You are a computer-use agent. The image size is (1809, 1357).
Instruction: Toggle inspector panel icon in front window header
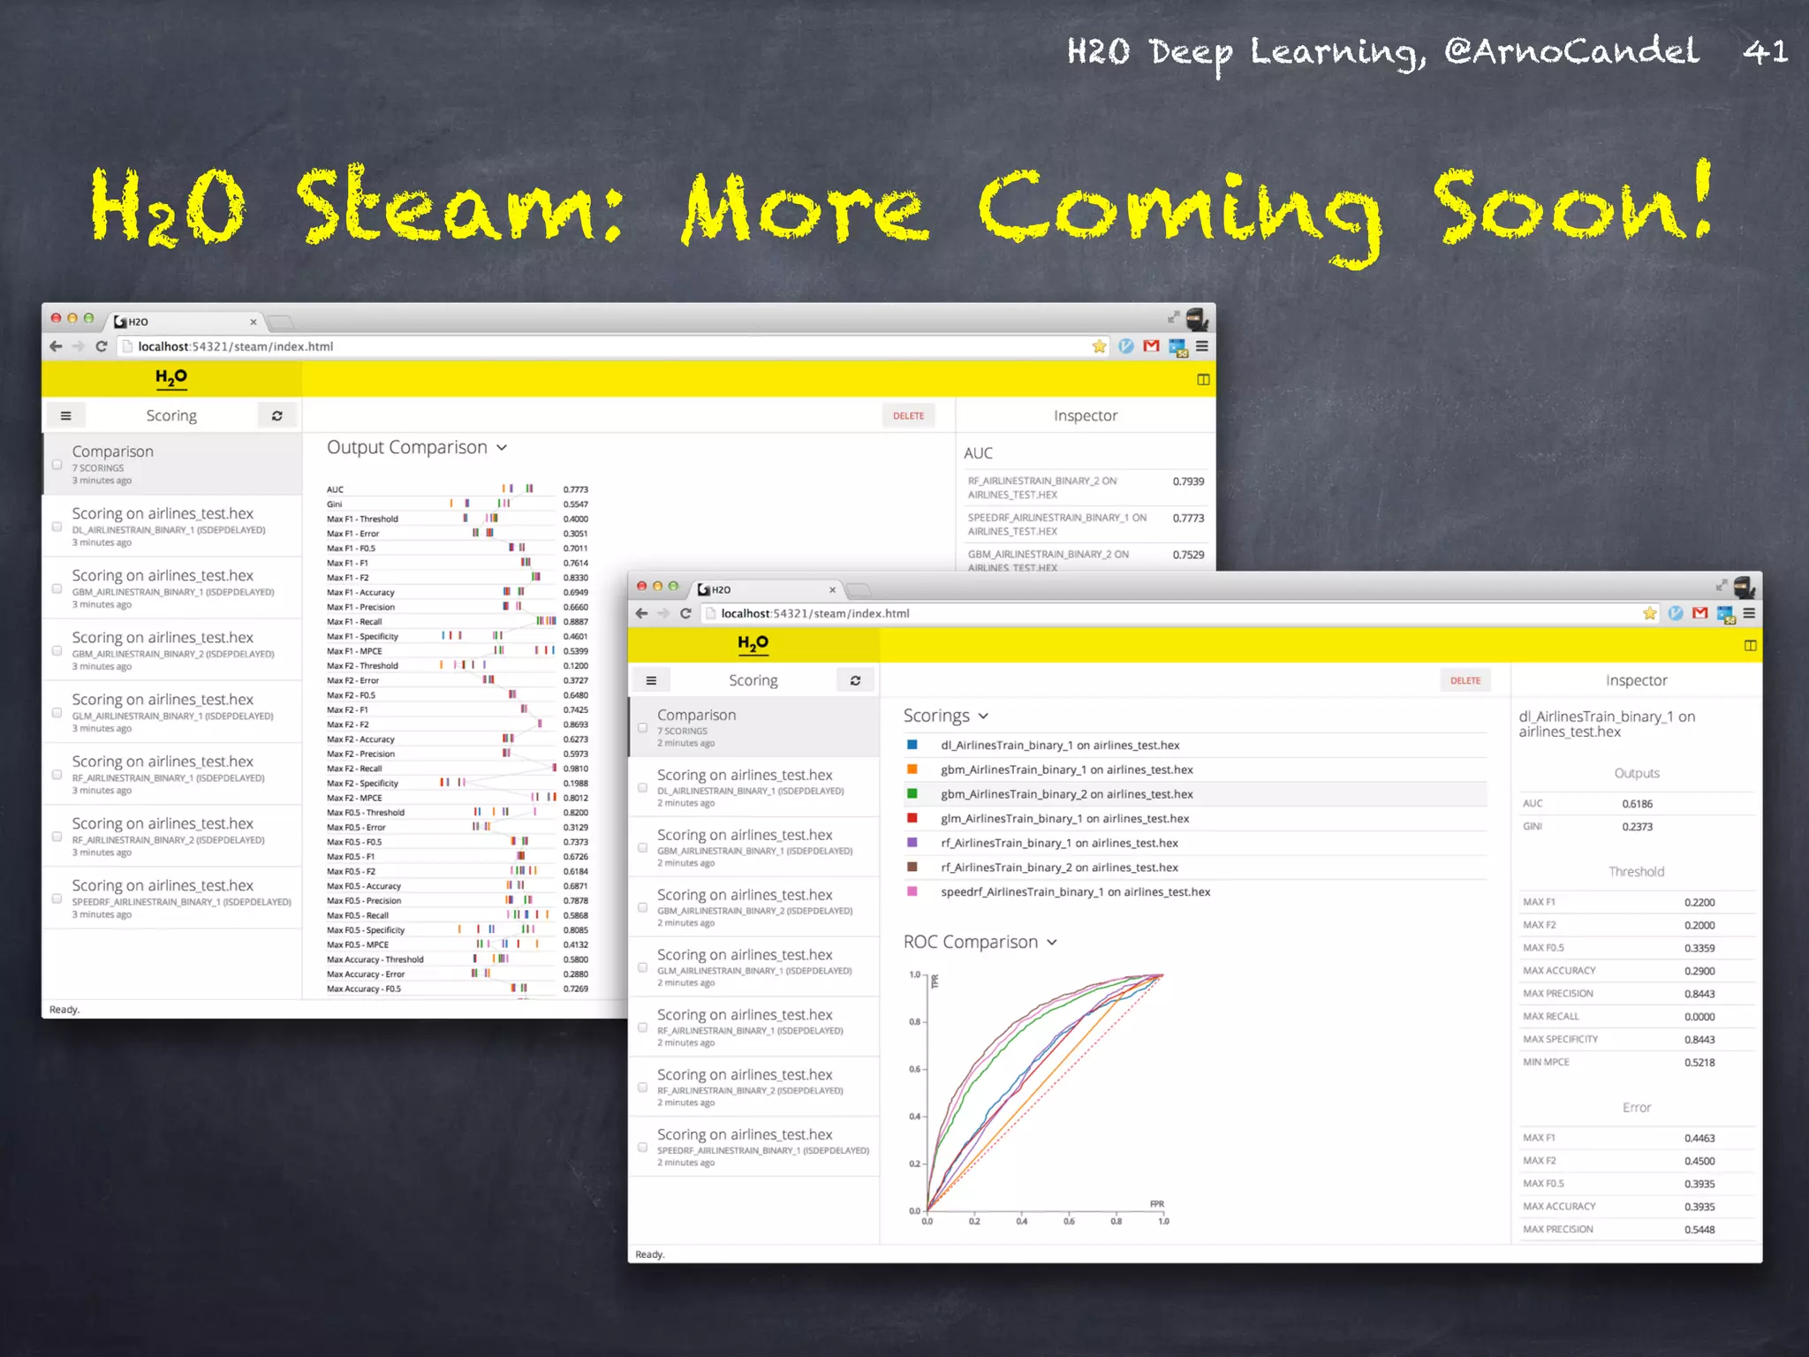point(1750,646)
